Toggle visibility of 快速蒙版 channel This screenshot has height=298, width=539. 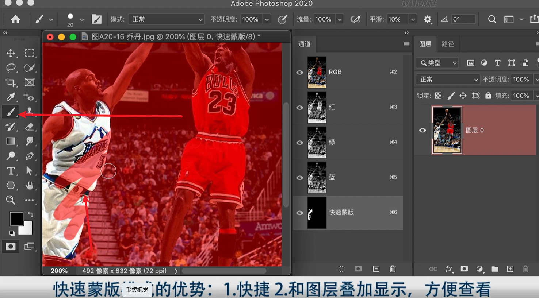tap(300, 213)
